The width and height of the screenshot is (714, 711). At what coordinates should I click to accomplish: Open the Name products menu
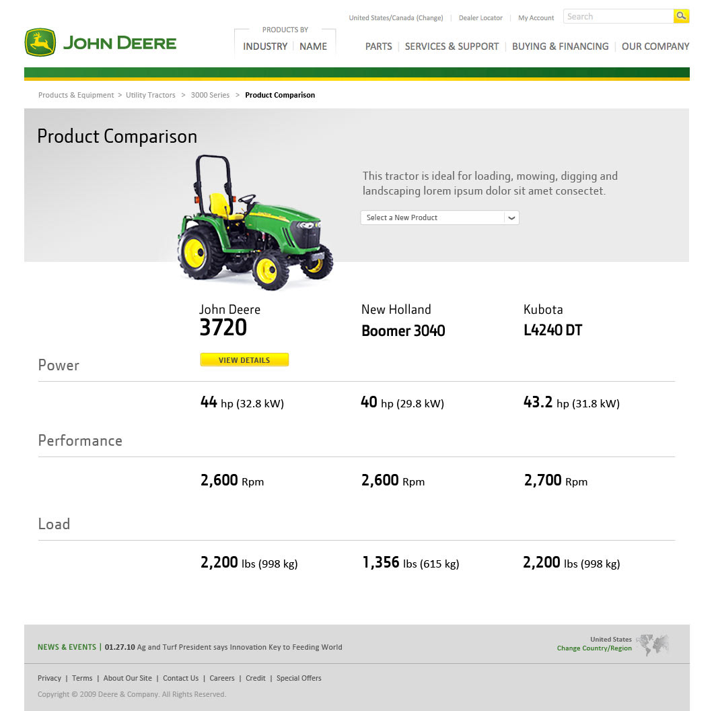tap(314, 46)
